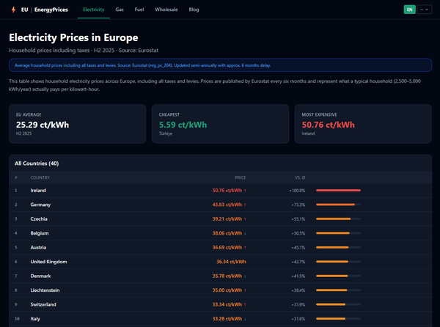Select the United Kingdom table row

(220, 262)
